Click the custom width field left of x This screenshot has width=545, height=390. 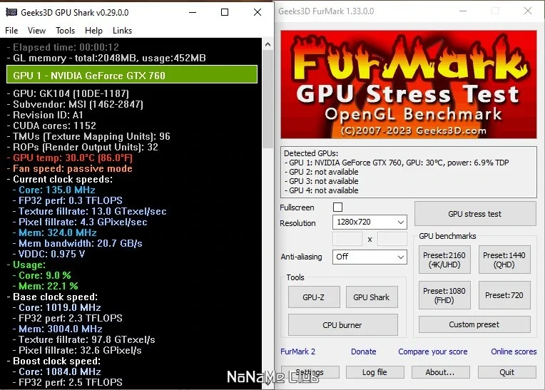(347, 239)
